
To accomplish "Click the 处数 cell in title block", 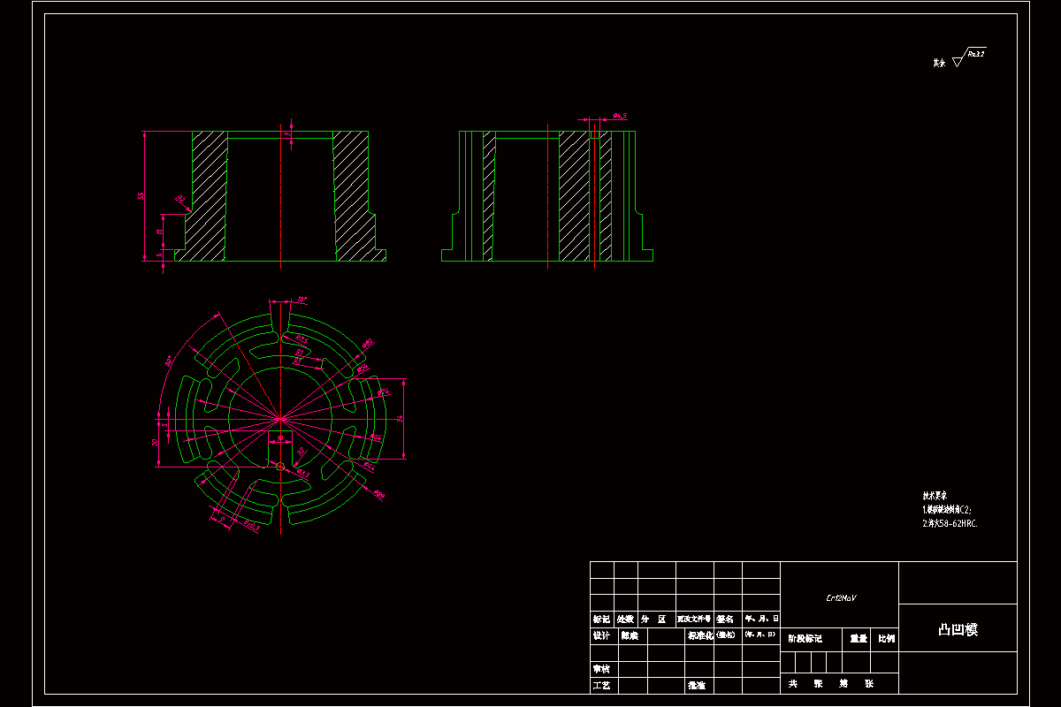I will pos(625,620).
